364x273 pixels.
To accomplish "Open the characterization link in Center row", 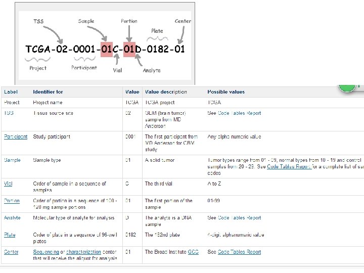I will (83, 252).
